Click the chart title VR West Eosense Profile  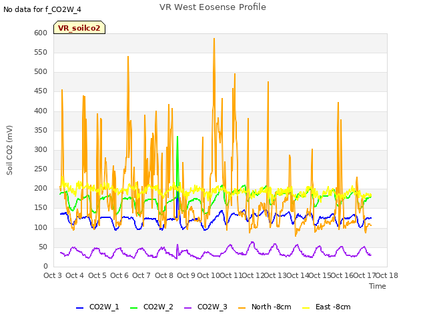213,7
